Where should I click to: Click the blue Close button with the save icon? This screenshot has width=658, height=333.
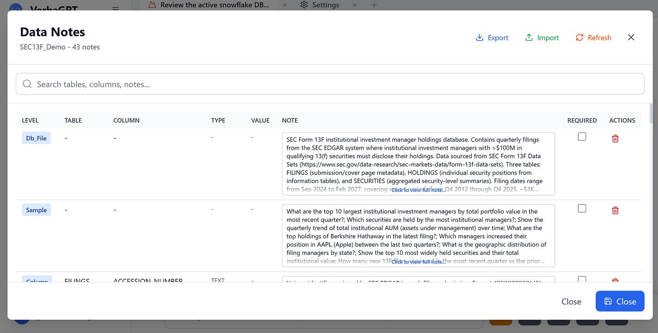pos(620,301)
